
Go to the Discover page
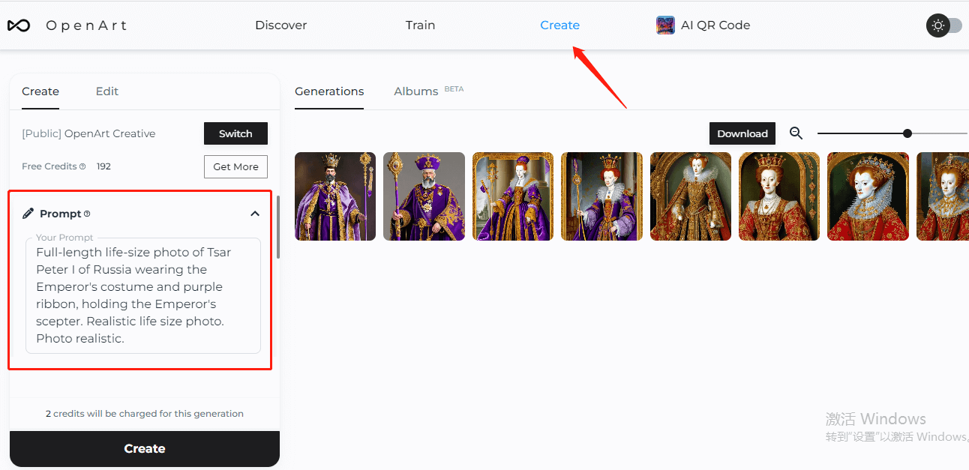[x=281, y=25]
